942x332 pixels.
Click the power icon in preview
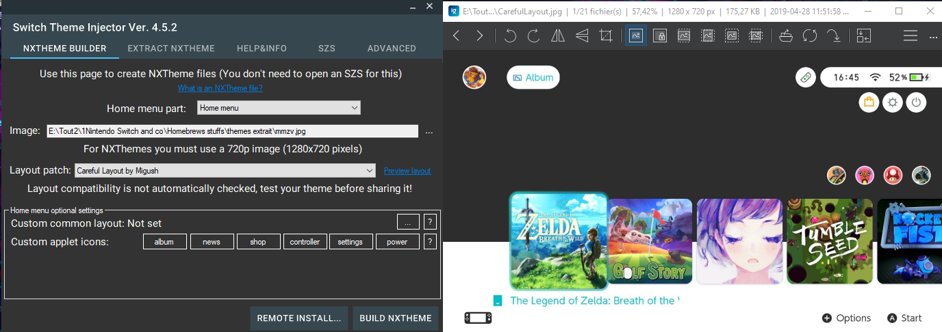click(916, 103)
